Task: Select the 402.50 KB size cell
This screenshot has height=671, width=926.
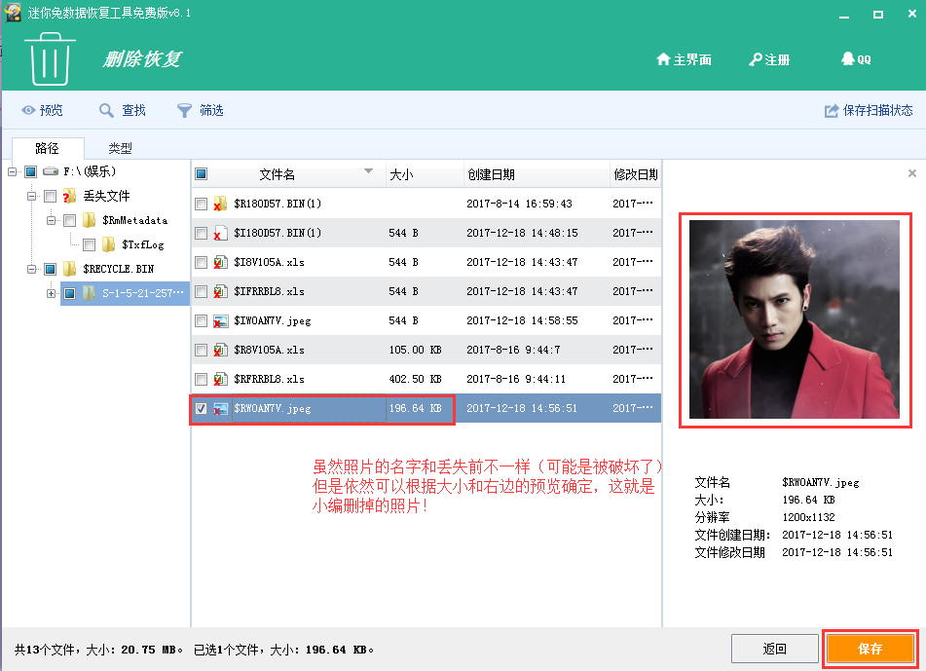Action: [x=415, y=379]
